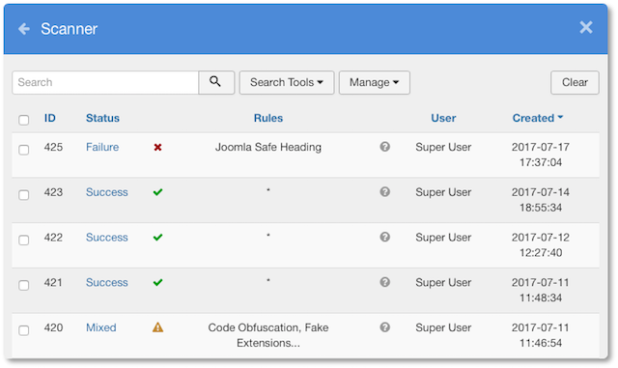Click the red X icon for scan 425

point(157,147)
